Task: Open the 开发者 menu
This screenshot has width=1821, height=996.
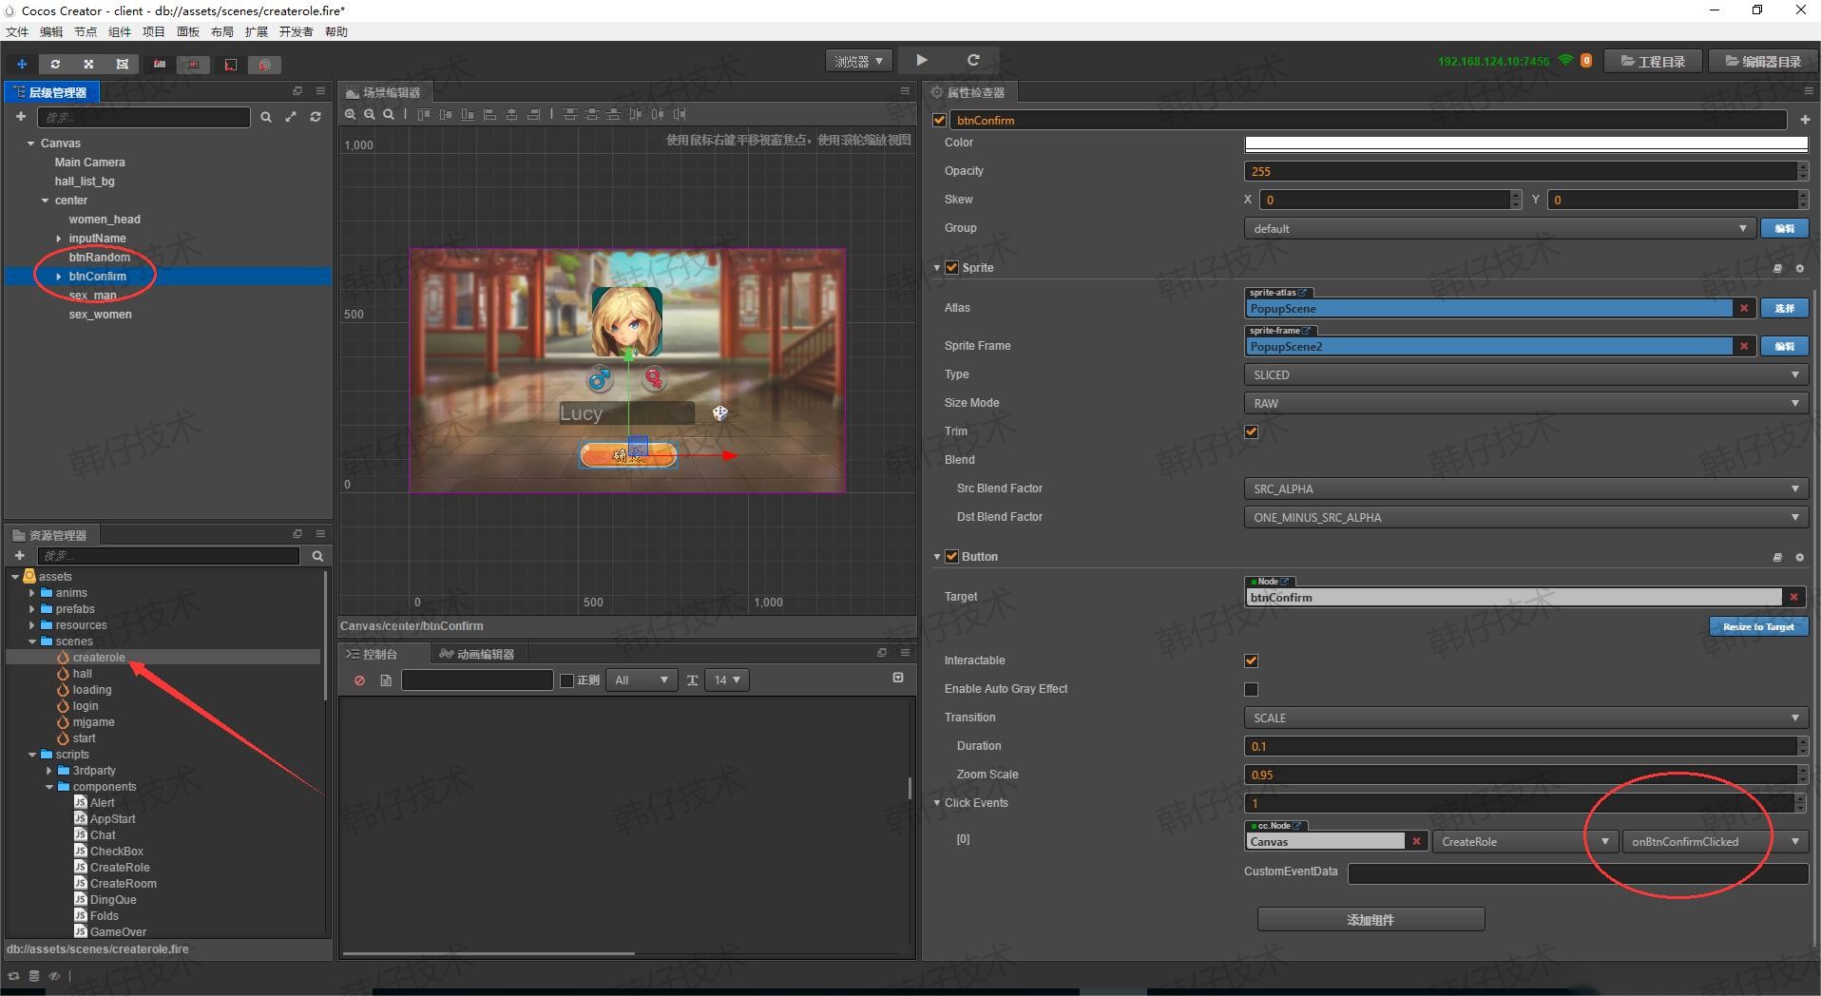Action: pyautogui.click(x=296, y=31)
